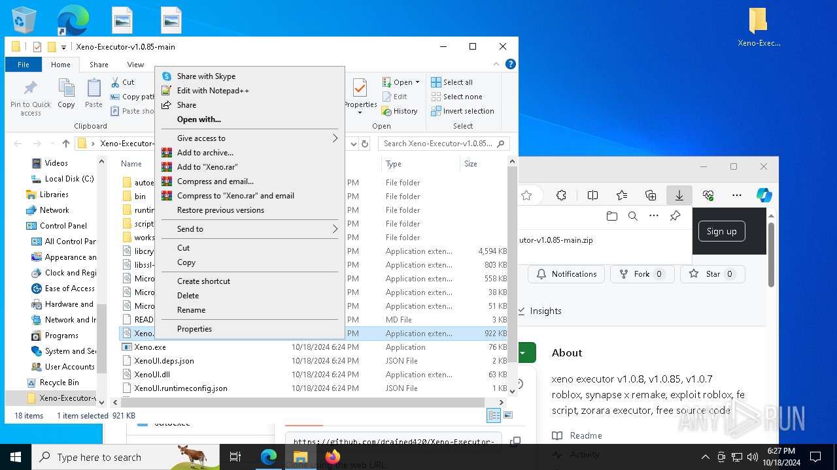The height and width of the screenshot is (470, 837).
Task: Open the File ribbon tab
Action: pyautogui.click(x=24, y=65)
